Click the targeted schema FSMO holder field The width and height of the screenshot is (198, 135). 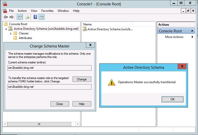point(49,87)
